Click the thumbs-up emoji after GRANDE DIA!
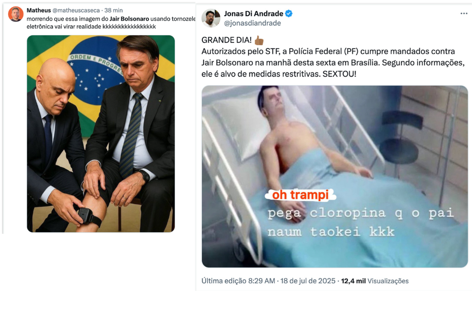This screenshot has width=472, height=315. pos(259,40)
